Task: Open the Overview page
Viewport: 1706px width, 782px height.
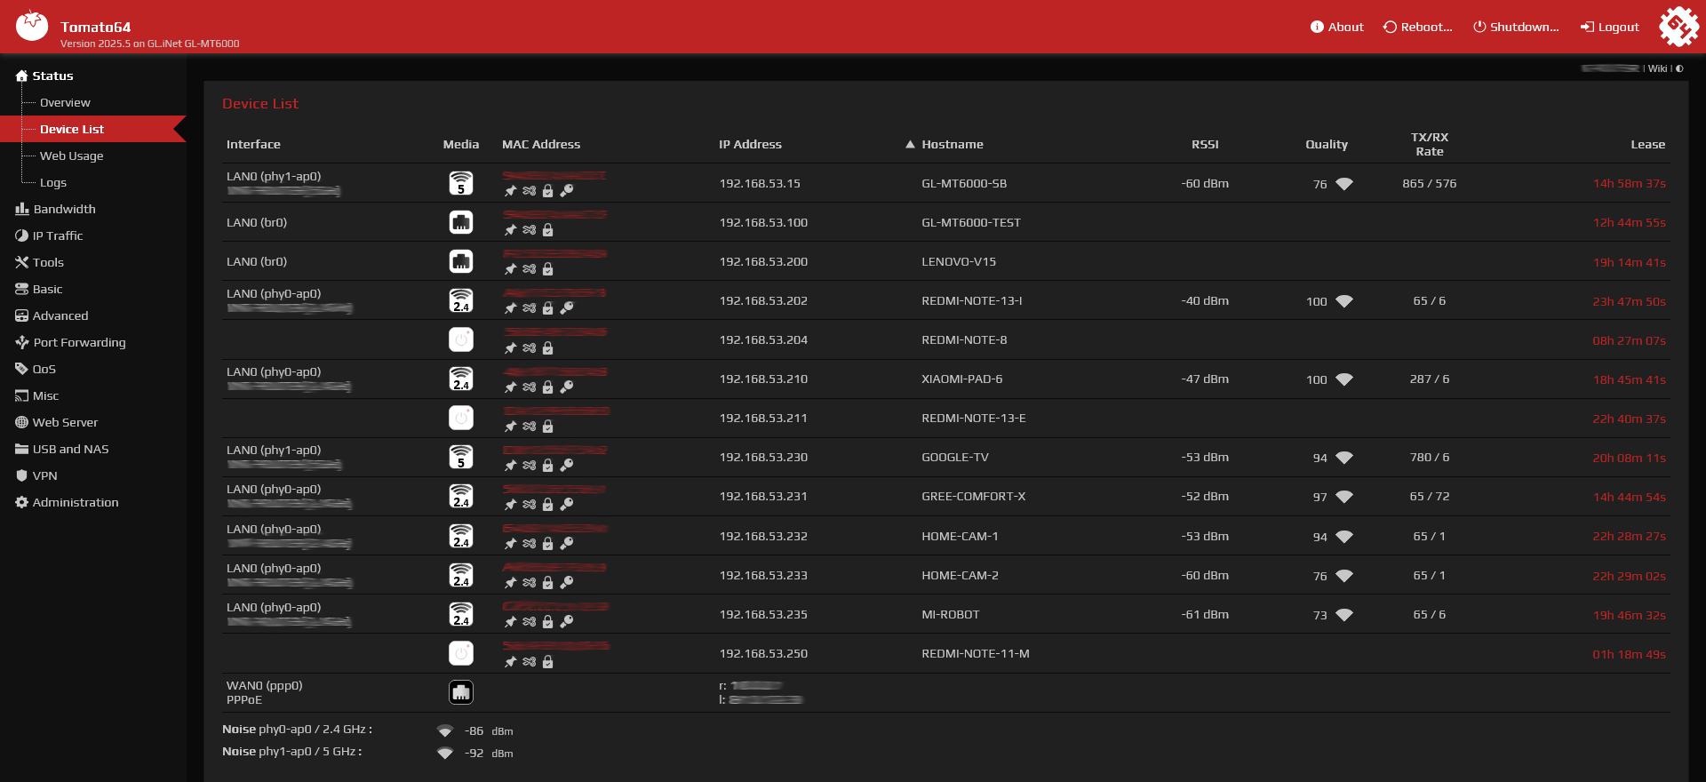Action: 65,102
